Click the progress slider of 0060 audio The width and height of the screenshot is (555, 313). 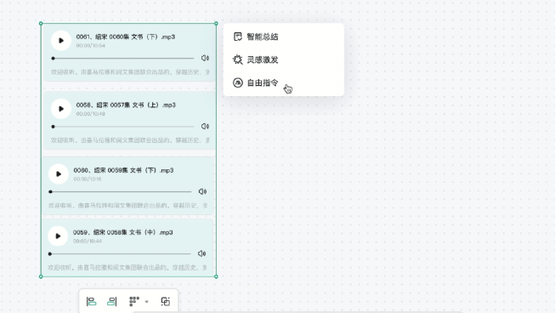pos(121,191)
